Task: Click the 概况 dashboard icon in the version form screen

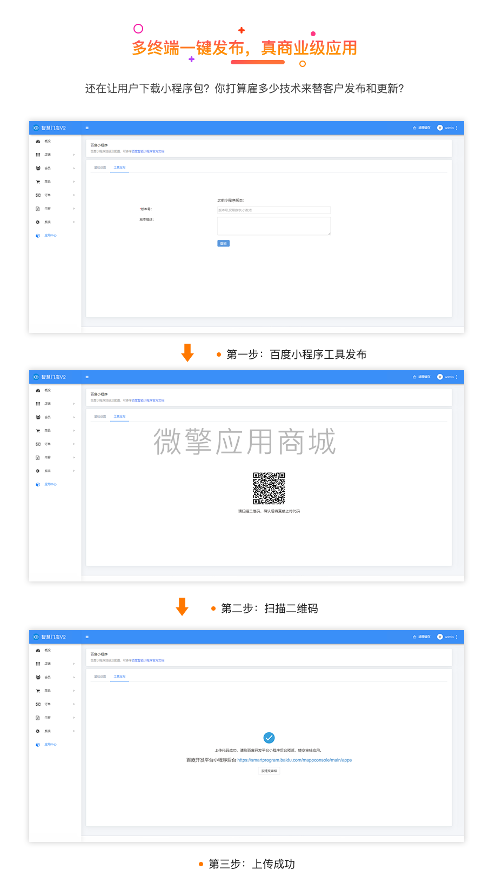Action: tap(38, 141)
